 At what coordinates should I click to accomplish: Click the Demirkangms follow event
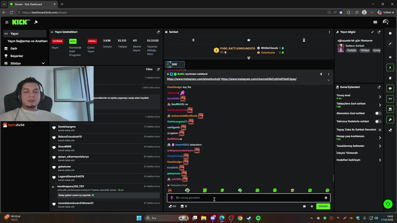click(x=106, y=128)
